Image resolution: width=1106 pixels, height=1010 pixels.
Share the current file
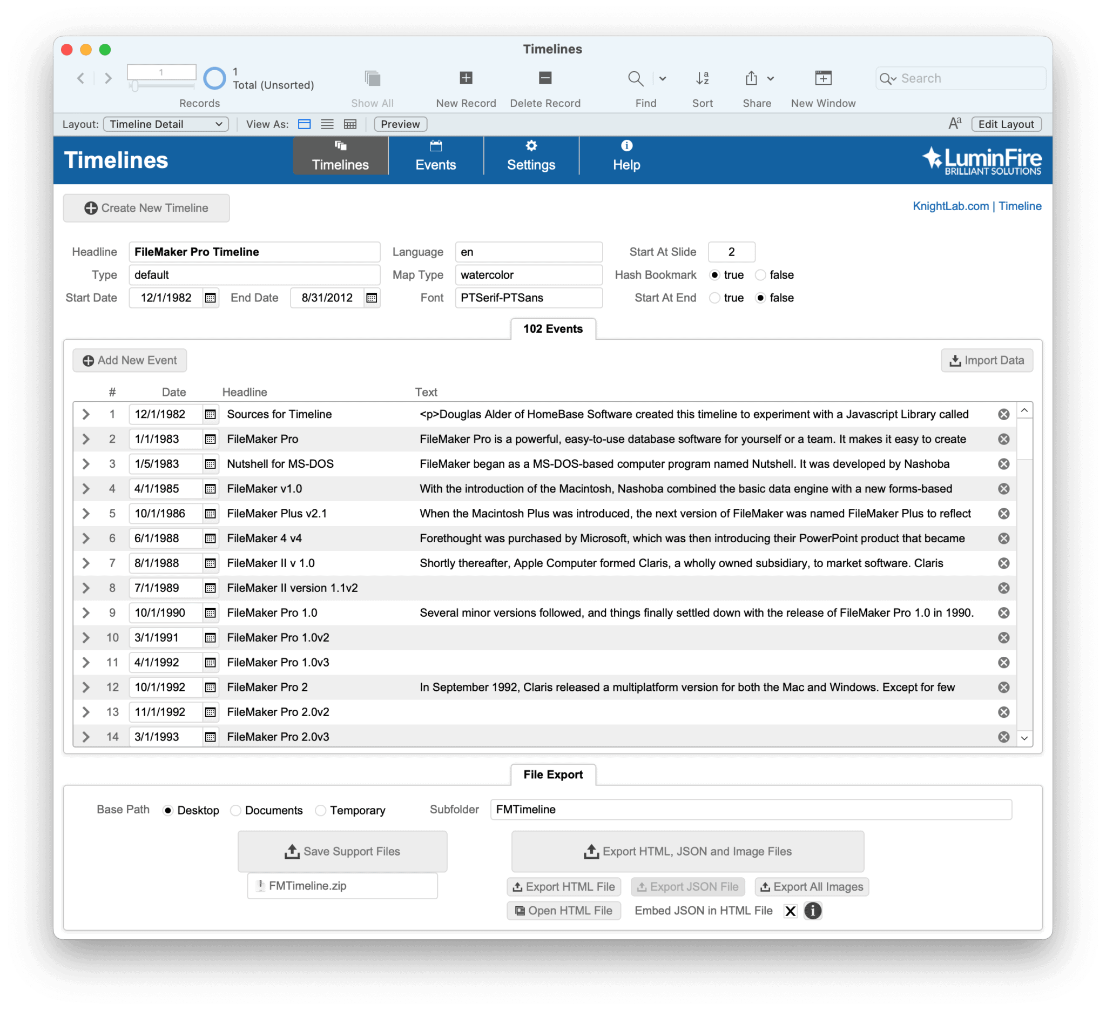[x=751, y=78]
